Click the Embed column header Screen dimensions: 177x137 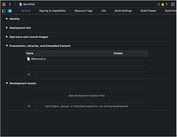[x=130, y=53]
